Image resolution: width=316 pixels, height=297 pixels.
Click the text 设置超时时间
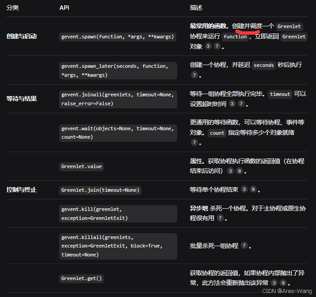(x=208, y=104)
